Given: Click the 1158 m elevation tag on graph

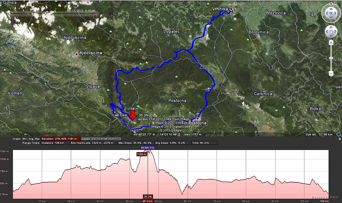Looking at the screenshot, I should pos(141,154).
